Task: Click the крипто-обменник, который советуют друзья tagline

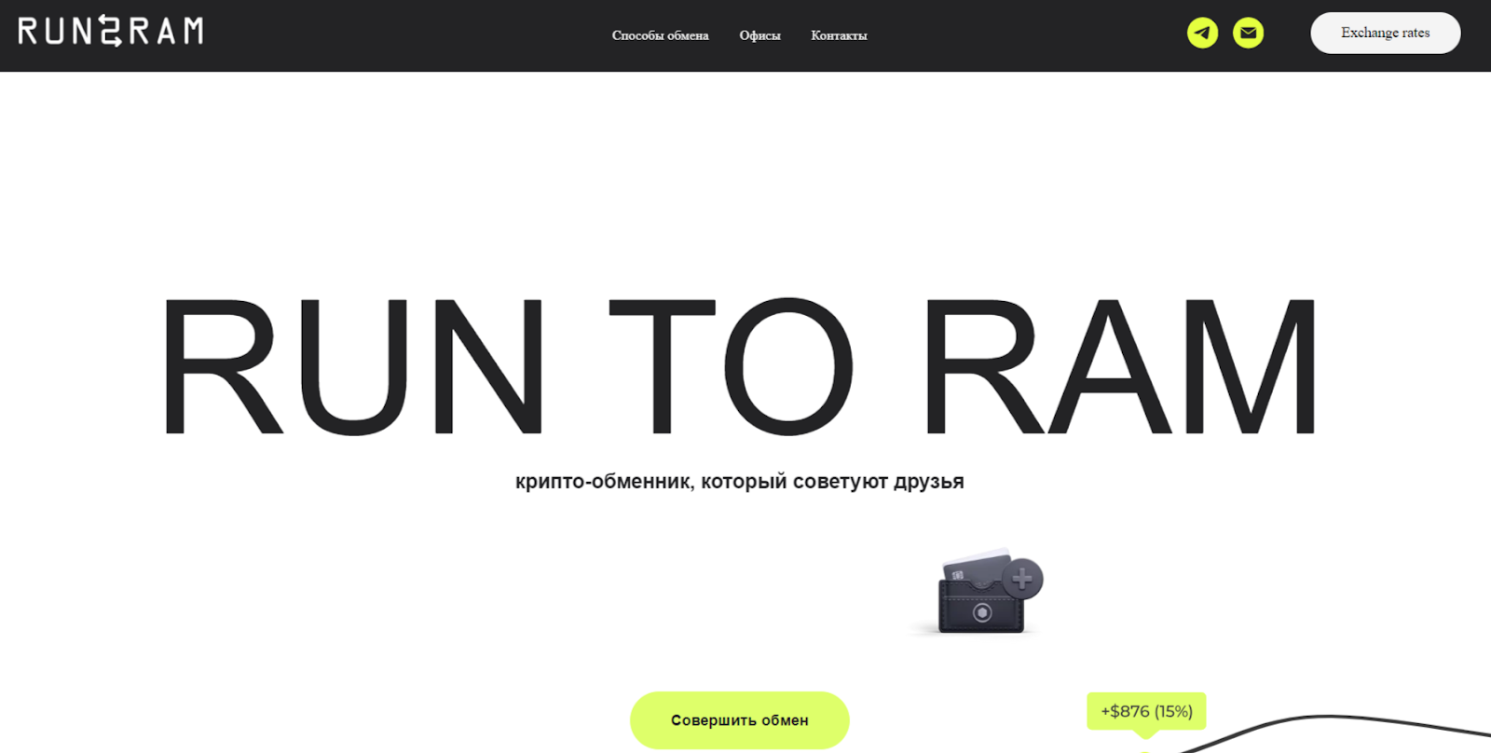Action: point(739,482)
